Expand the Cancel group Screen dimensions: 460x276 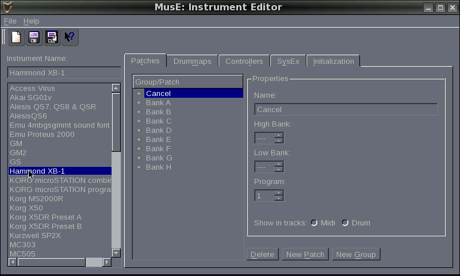pyautogui.click(x=139, y=94)
